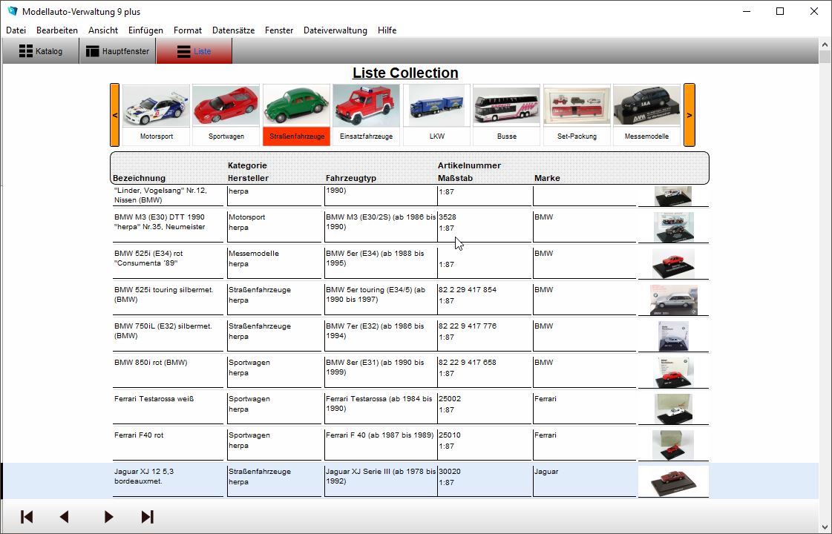The image size is (832, 534).
Task: Jump to last record using navigation arrow
Action: pyautogui.click(x=147, y=517)
